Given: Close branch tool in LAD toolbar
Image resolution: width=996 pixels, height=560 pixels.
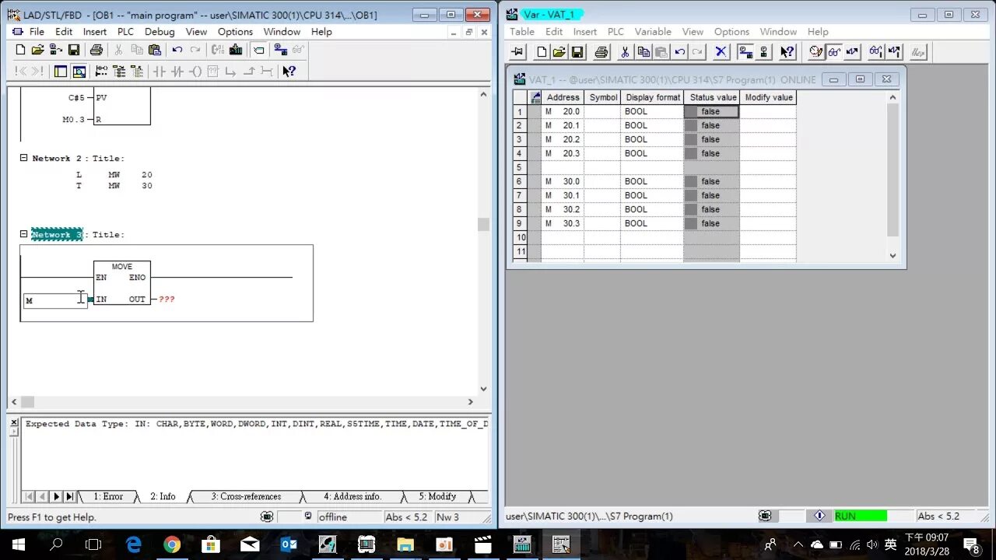Looking at the screenshot, I should tap(249, 72).
